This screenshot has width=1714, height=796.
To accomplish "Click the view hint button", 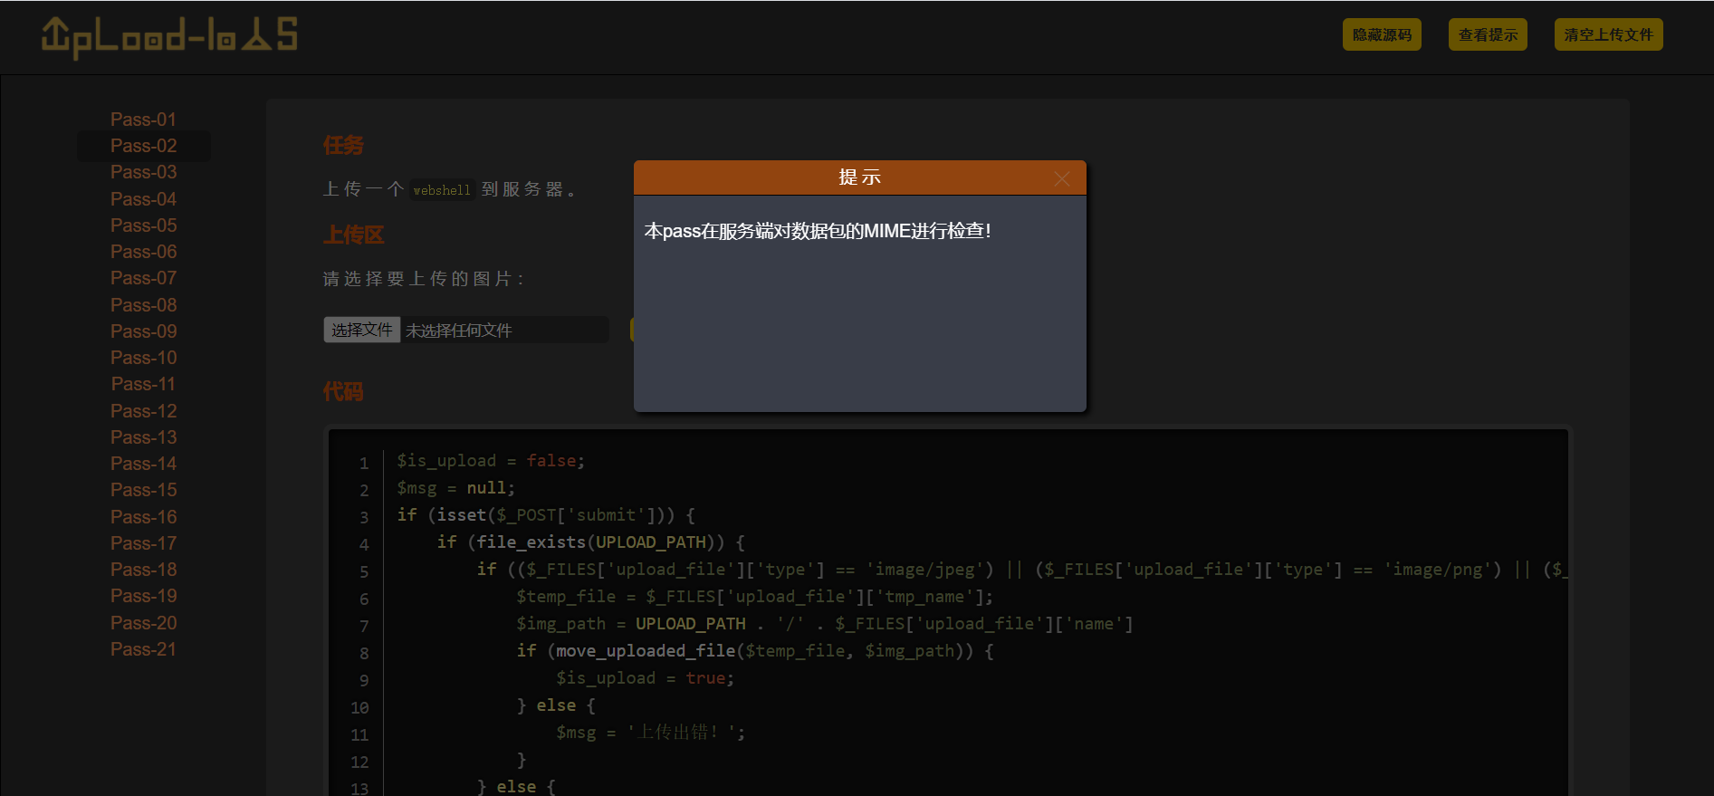I will pyautogui.click(x=1488, y=35).
